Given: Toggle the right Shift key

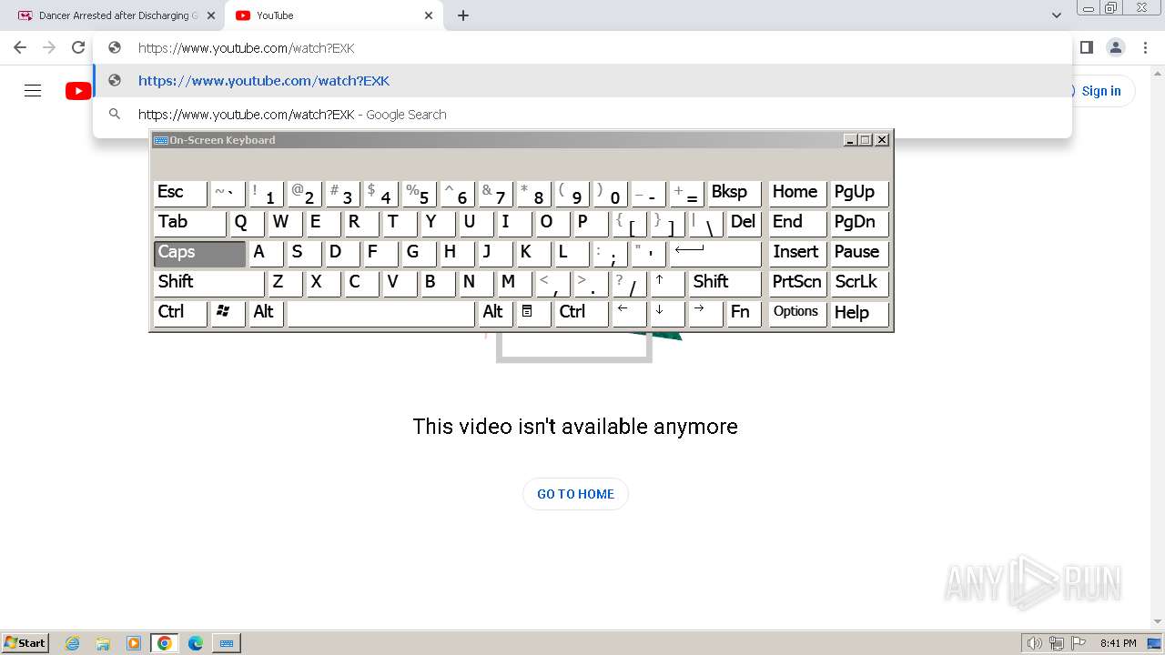Looking at the screenshot, I should click(724, 283).
